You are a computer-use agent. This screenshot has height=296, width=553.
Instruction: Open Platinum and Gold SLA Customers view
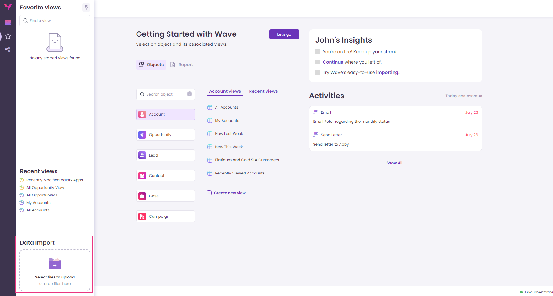(247, 160)
